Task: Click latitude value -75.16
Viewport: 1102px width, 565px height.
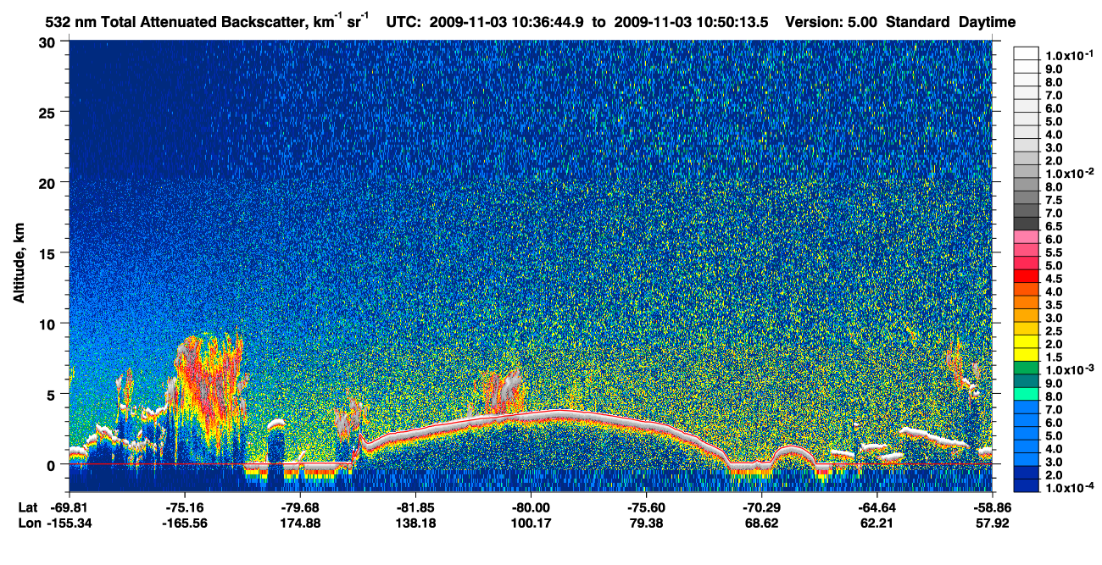Action: (x=184, y=508)
